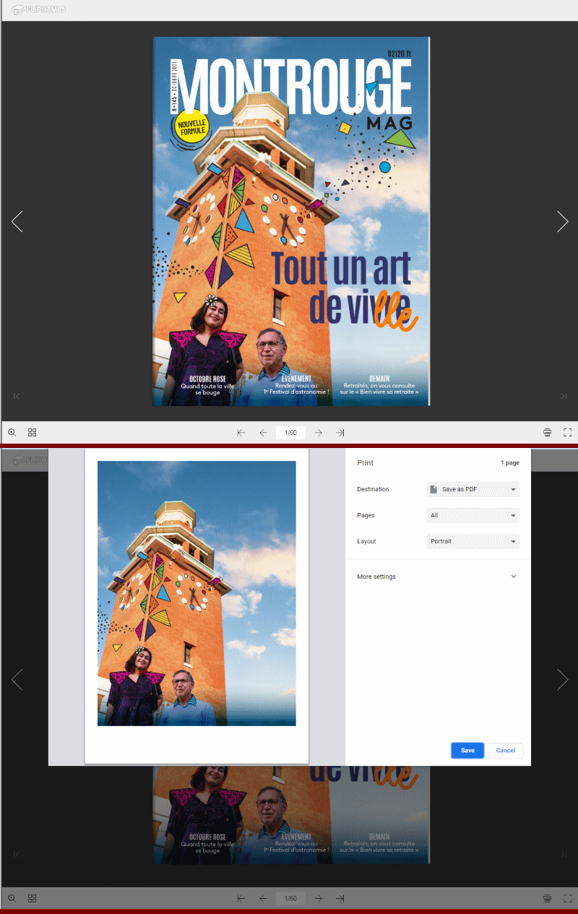Click the small first-page icon beside the undimmed cover

coord(17,396)
